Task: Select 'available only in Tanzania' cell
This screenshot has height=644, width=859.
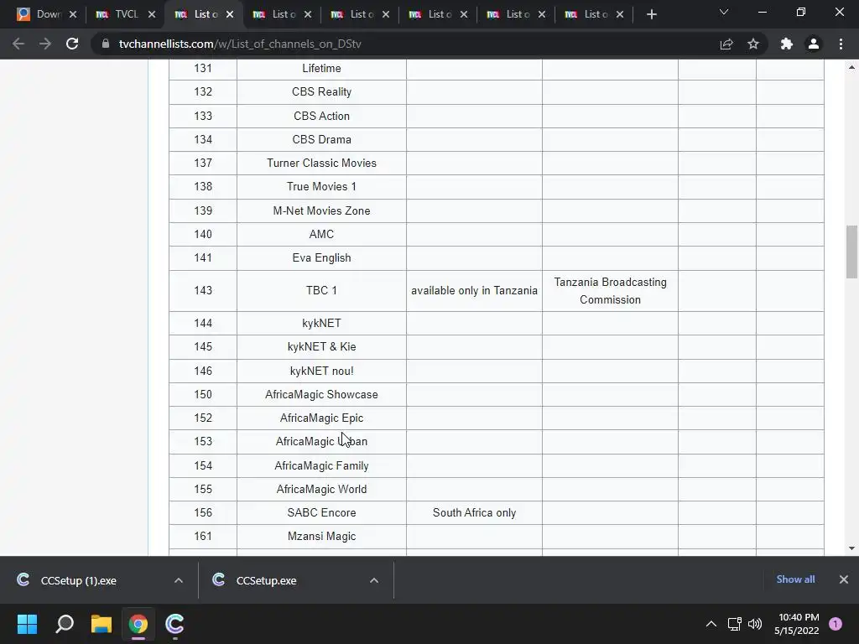Action: (x=475, y=291)
